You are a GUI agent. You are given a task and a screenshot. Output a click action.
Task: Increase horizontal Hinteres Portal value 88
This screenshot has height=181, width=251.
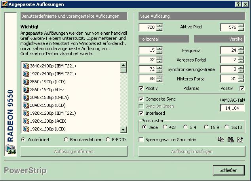tap(160, 77)
